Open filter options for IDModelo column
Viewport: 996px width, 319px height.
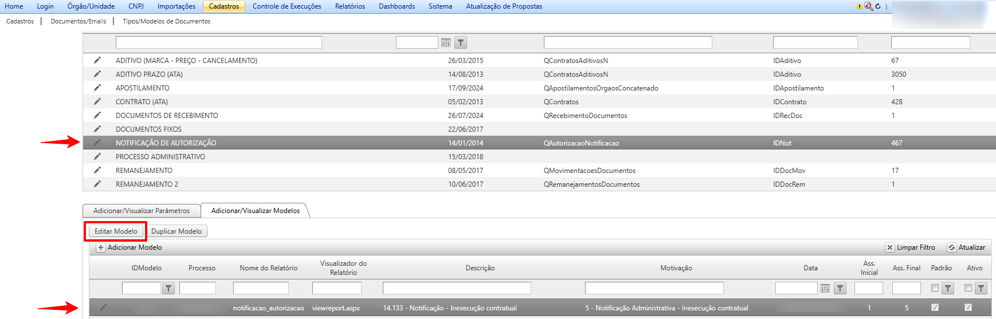coord(168,288)
